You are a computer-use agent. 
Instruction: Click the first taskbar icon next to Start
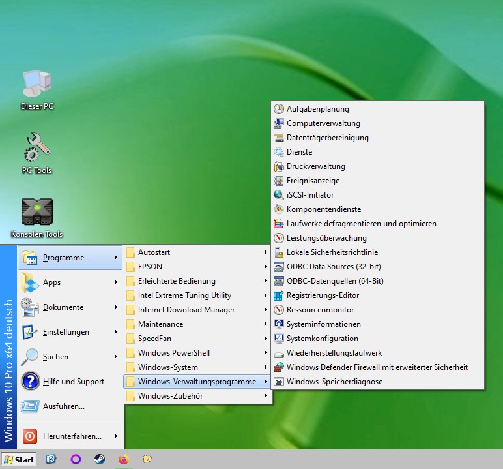pyautogui.click(x=51, y=459)
